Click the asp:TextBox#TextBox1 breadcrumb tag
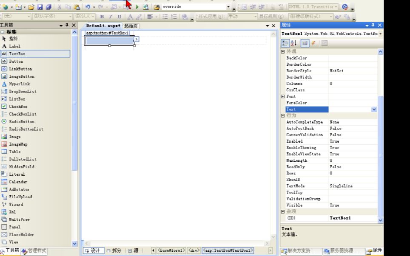The height and width of the screenshot is (256, 410). coord(228,250)
